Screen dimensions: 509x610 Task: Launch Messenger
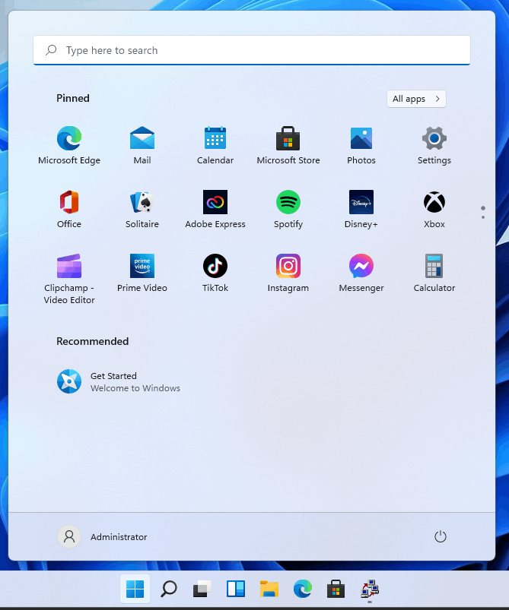click(361, 273)
